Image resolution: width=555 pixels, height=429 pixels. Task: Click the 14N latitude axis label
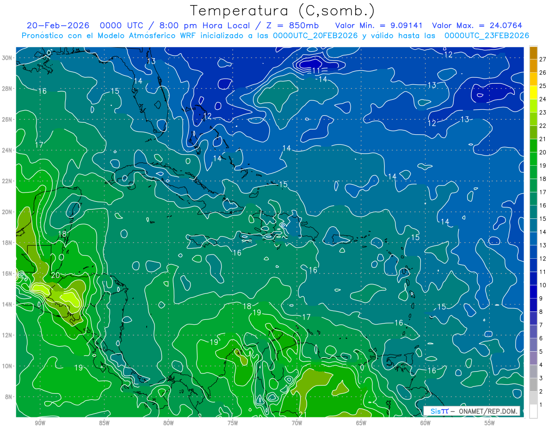point(7,305)
